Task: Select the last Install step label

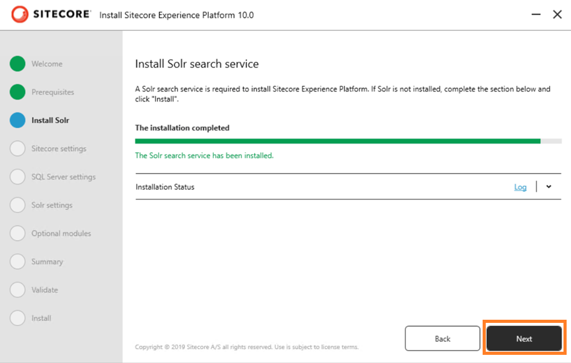Action: (41, 318)
